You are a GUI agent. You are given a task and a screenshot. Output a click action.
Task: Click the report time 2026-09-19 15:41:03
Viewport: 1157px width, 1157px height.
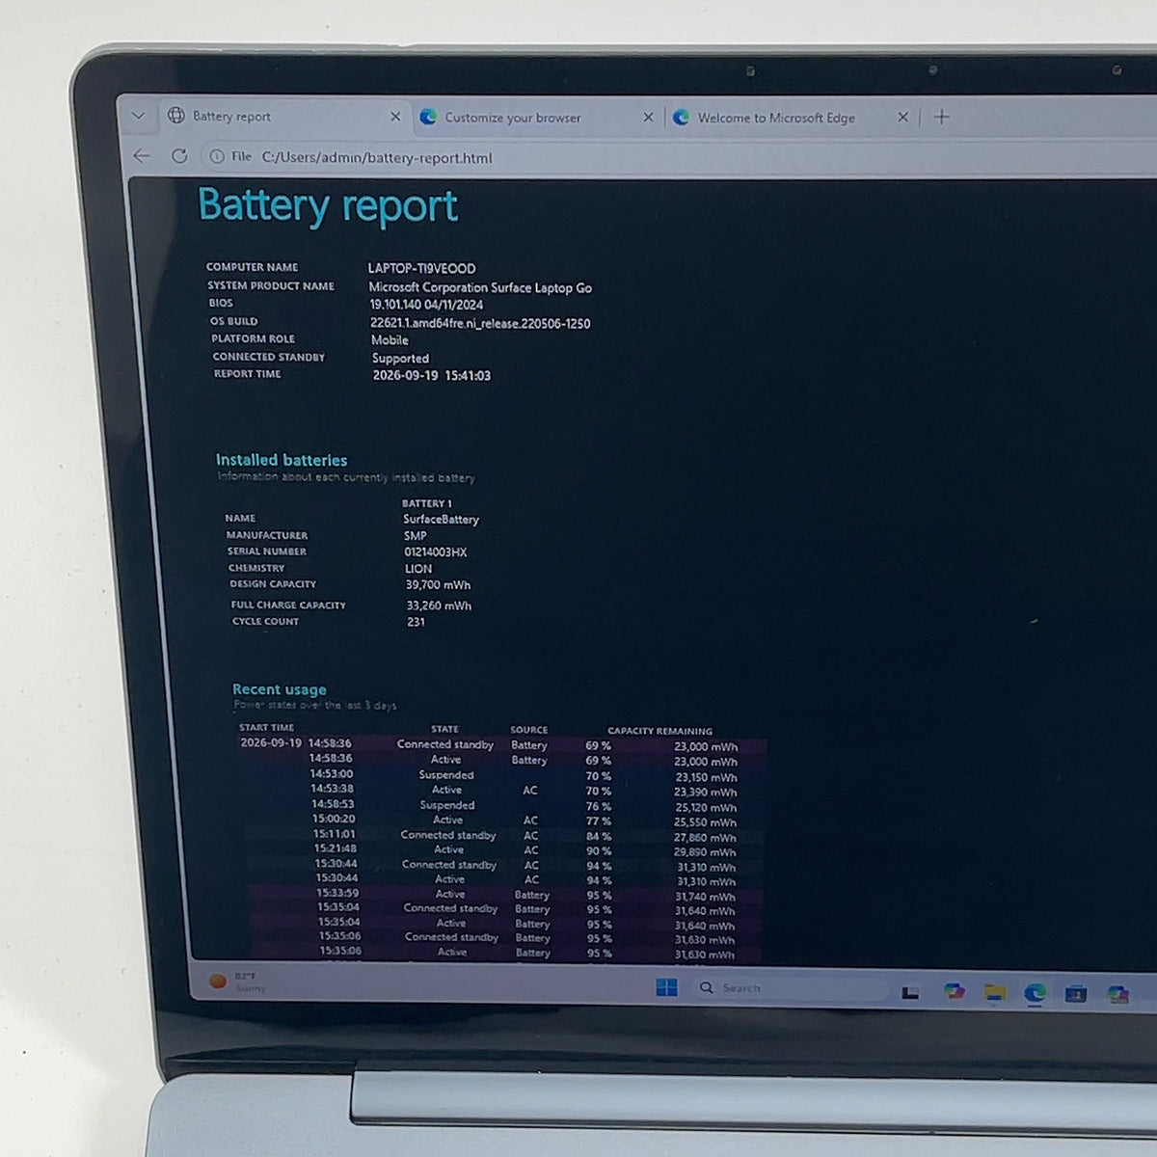[x=431, y=376]
